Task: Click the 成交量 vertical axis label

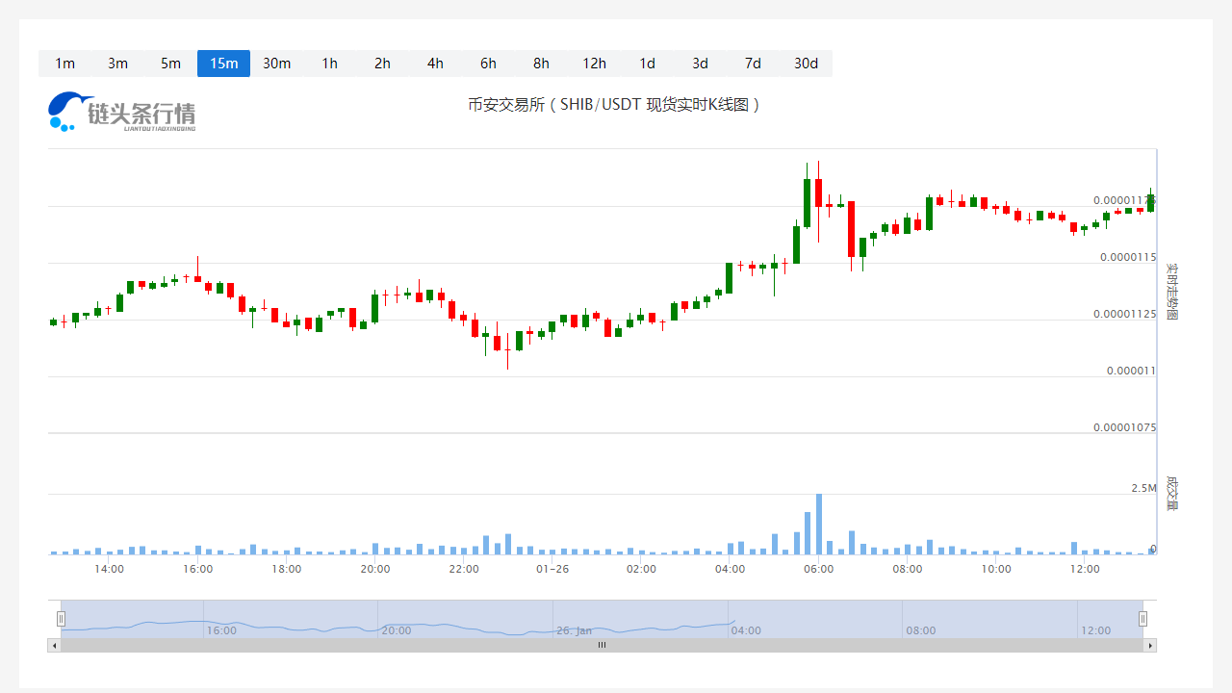Action: [x=1171, y=492]
